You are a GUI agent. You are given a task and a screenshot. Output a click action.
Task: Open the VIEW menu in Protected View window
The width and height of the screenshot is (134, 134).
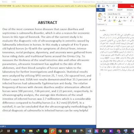click(14, 2)
